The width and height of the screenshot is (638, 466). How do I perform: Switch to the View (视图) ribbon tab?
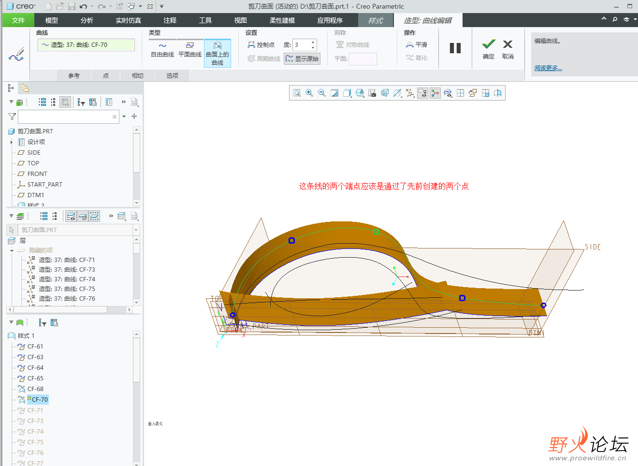coord(241,20)
